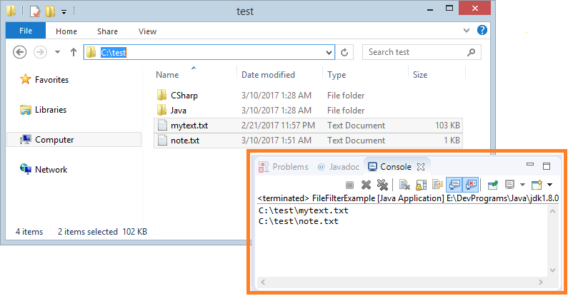Image resolution: width=568 pixels, height=296 pixels.
Task: Toggle Word Wrap in console
Action: (x=437, y=185)
